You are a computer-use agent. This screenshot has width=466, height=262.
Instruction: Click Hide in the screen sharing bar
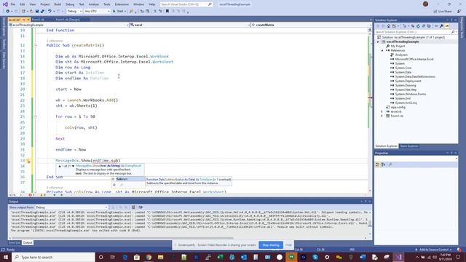(x=288, y=245)
